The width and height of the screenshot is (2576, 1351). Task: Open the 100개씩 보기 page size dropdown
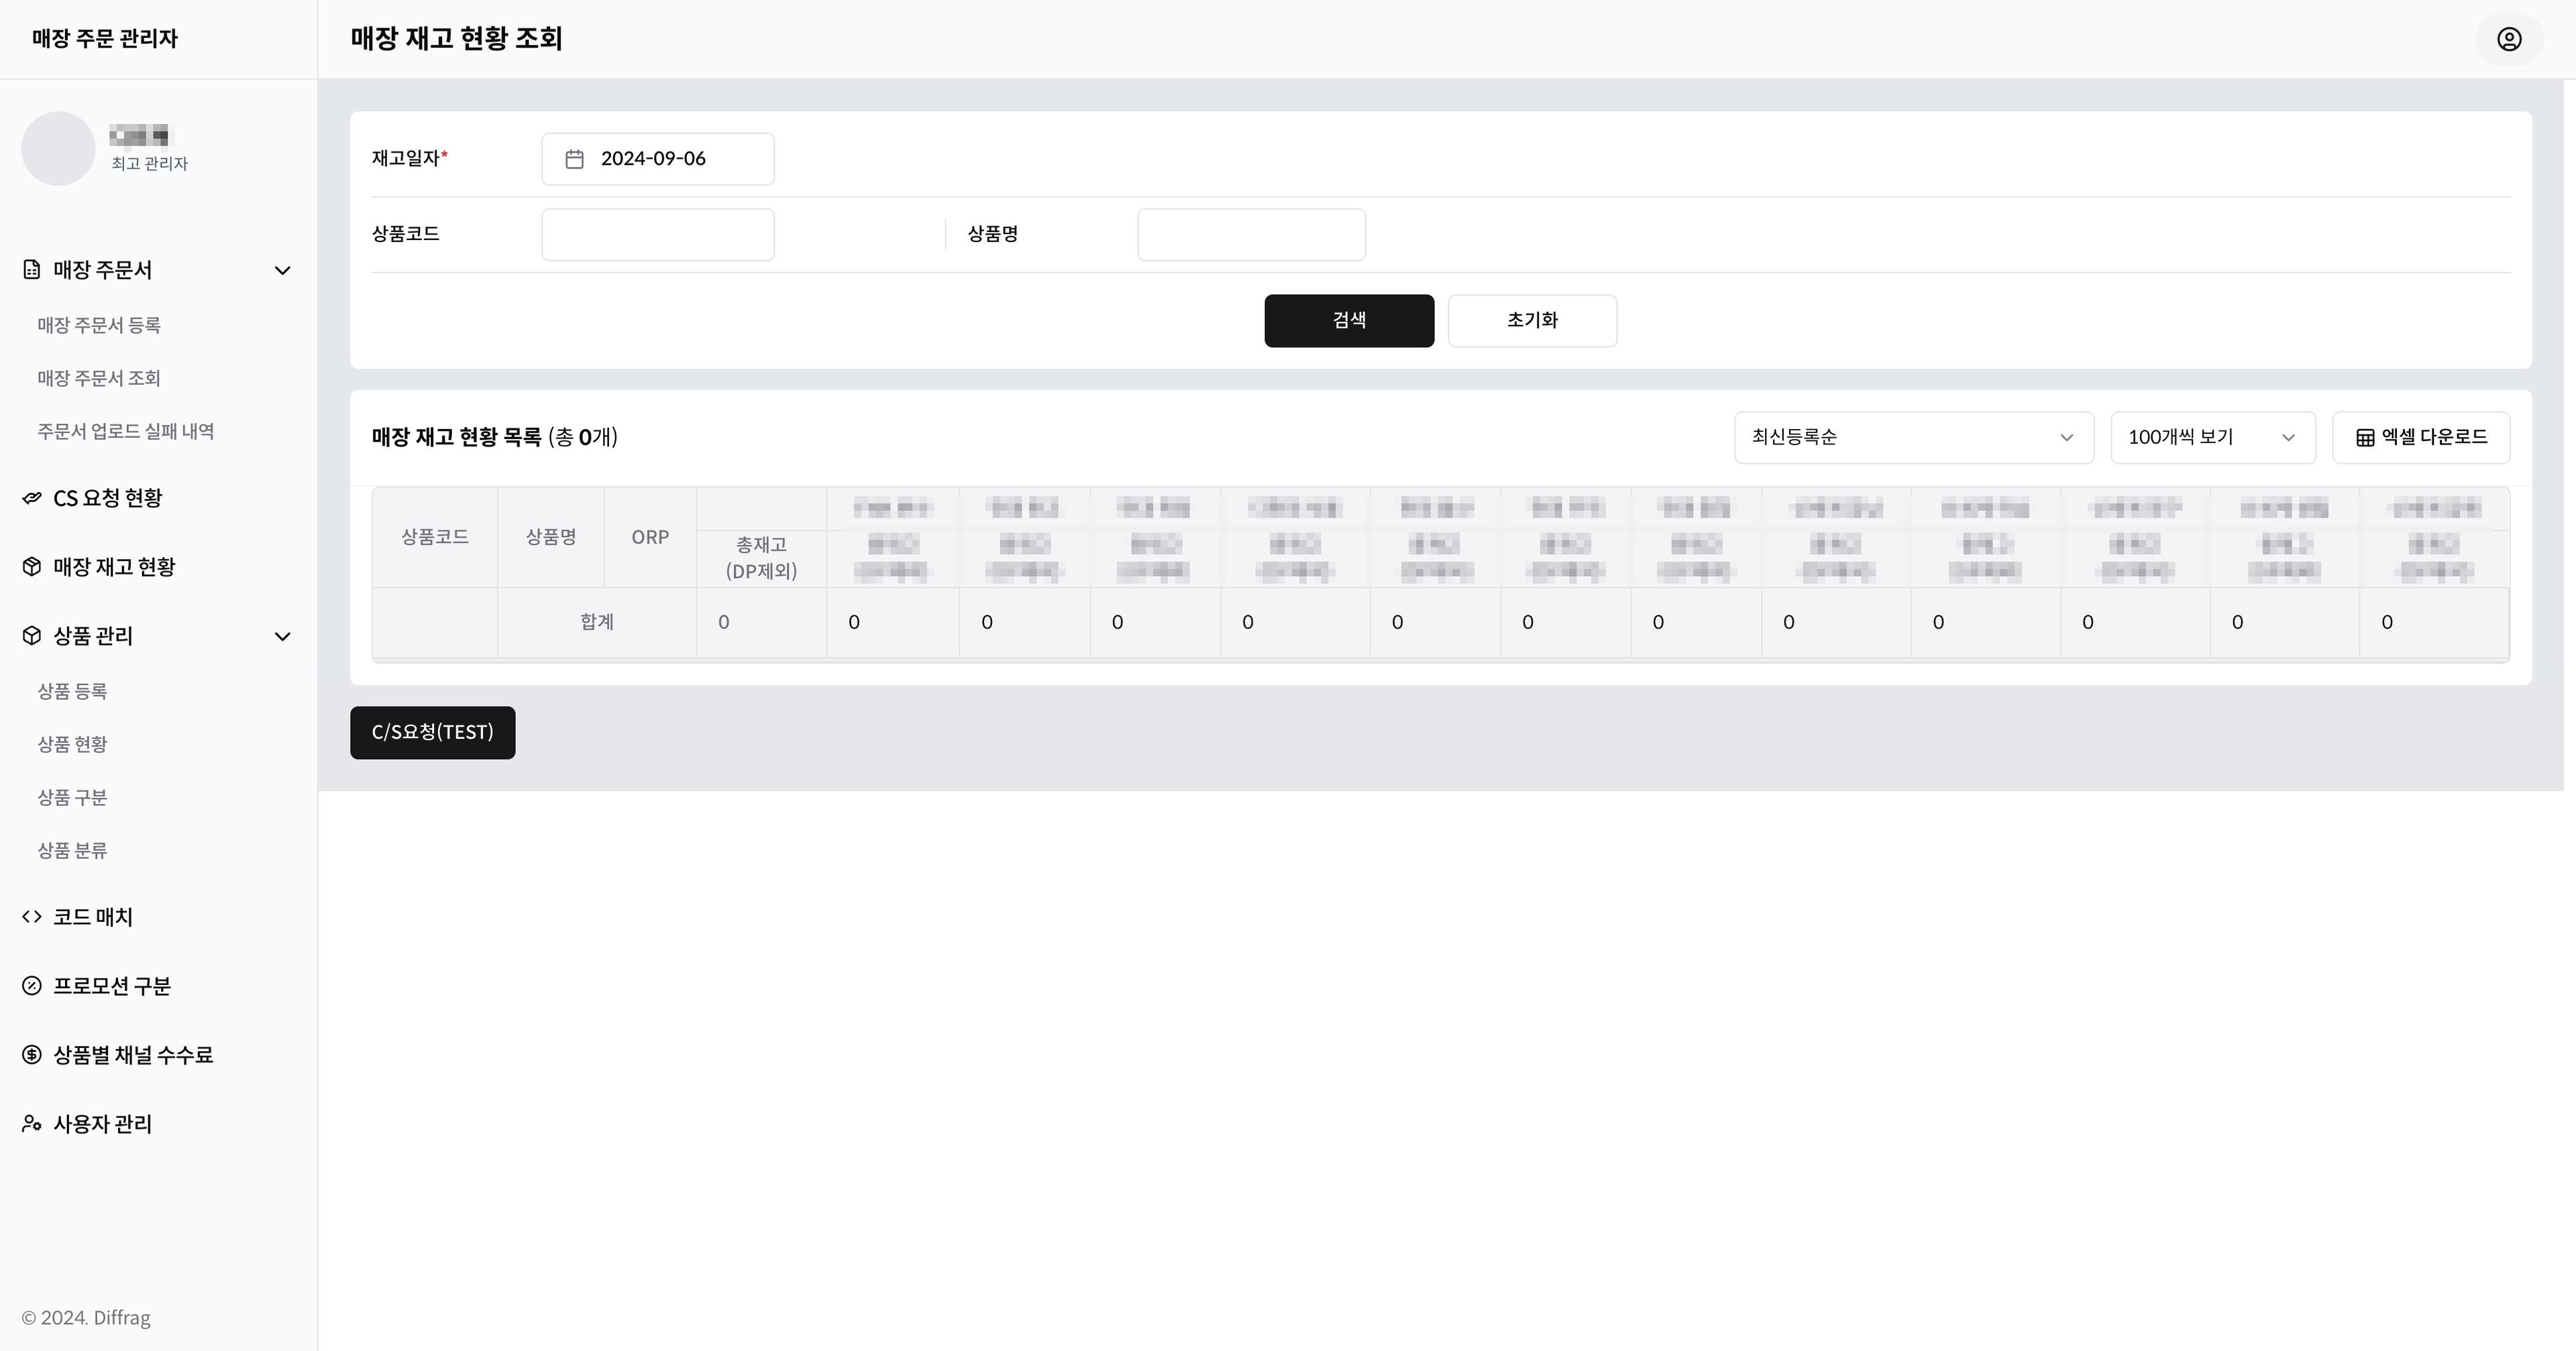pos(2212,438)
